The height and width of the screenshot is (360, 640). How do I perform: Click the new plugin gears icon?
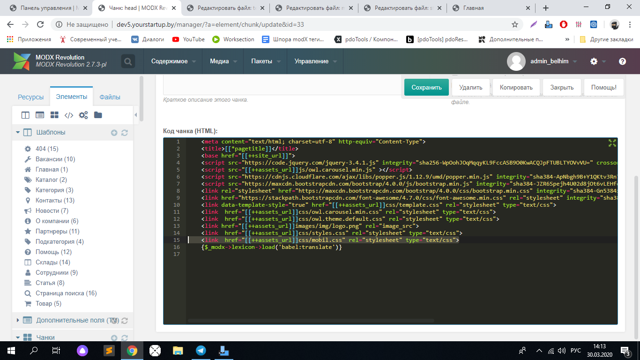point(83,115)
